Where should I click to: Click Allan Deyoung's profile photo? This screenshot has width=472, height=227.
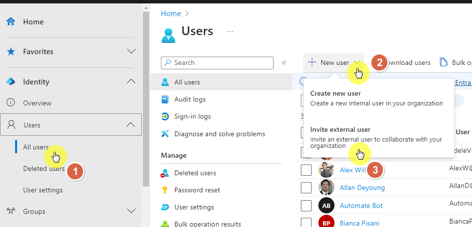326,187
